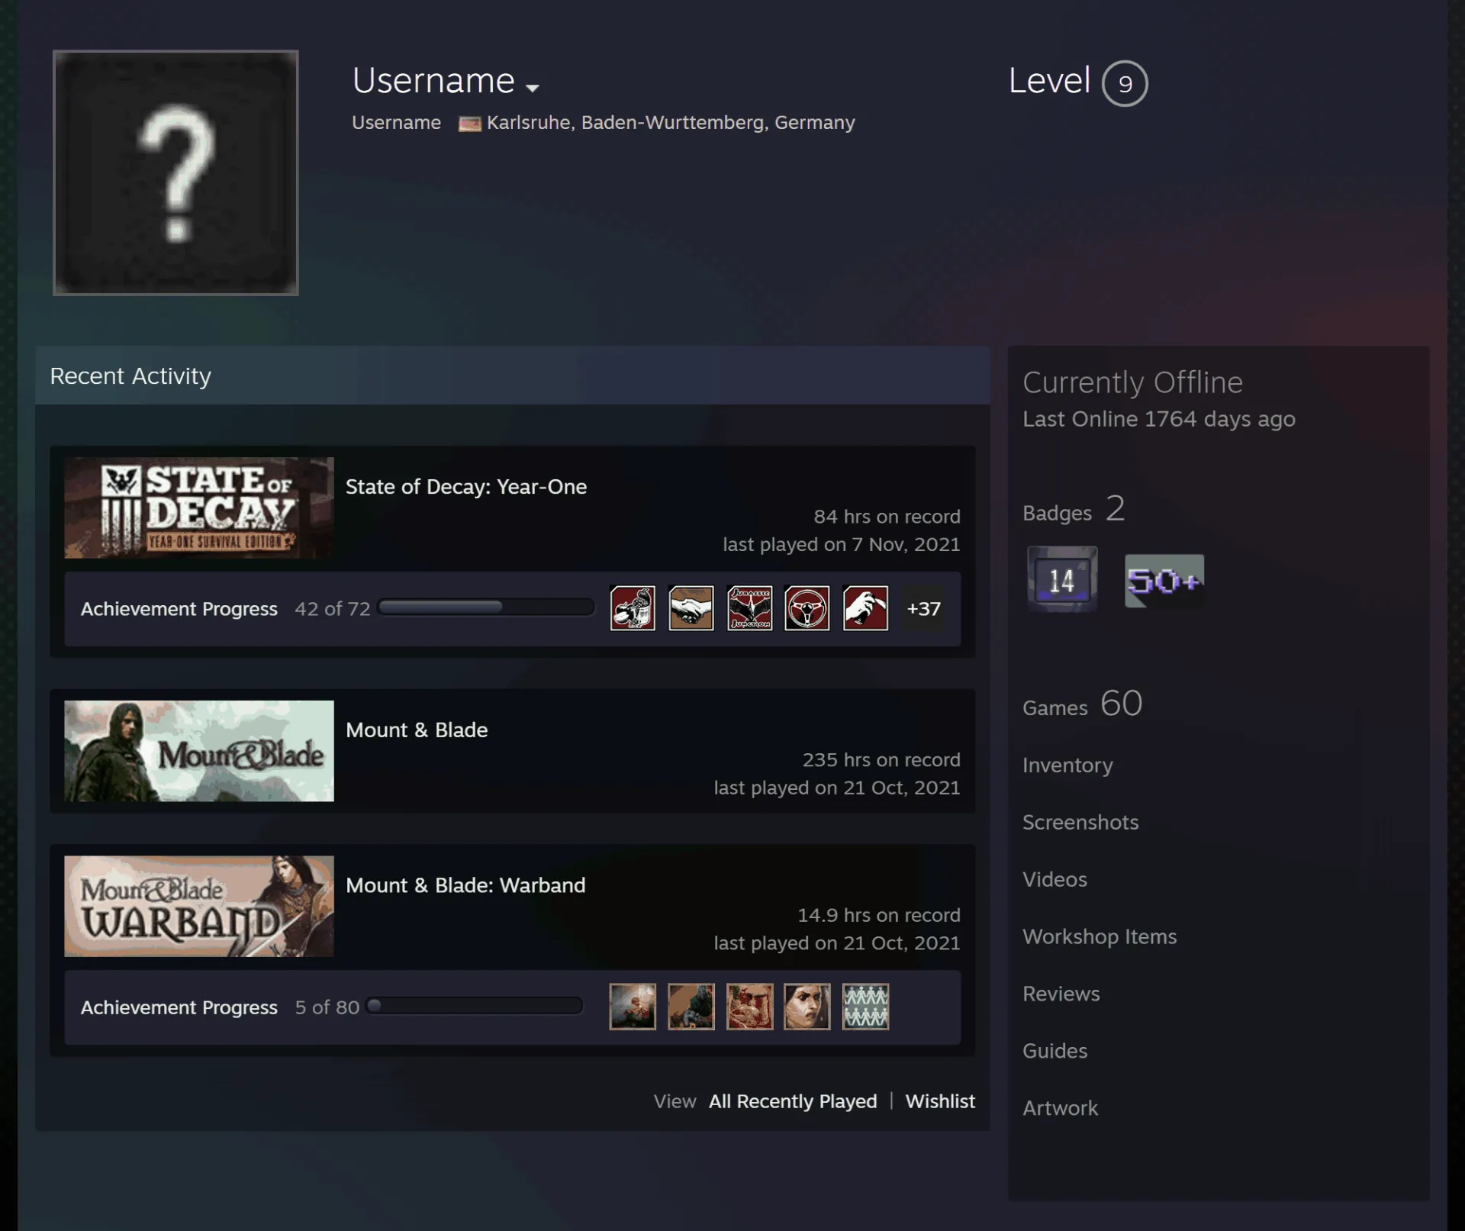Open the first State of Decay achievement icon
1465x1231 pixels.
[x=633, y=608]
